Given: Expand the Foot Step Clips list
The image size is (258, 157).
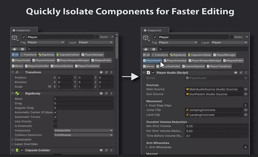Looking at the screenshot, I should click(147, 105).
